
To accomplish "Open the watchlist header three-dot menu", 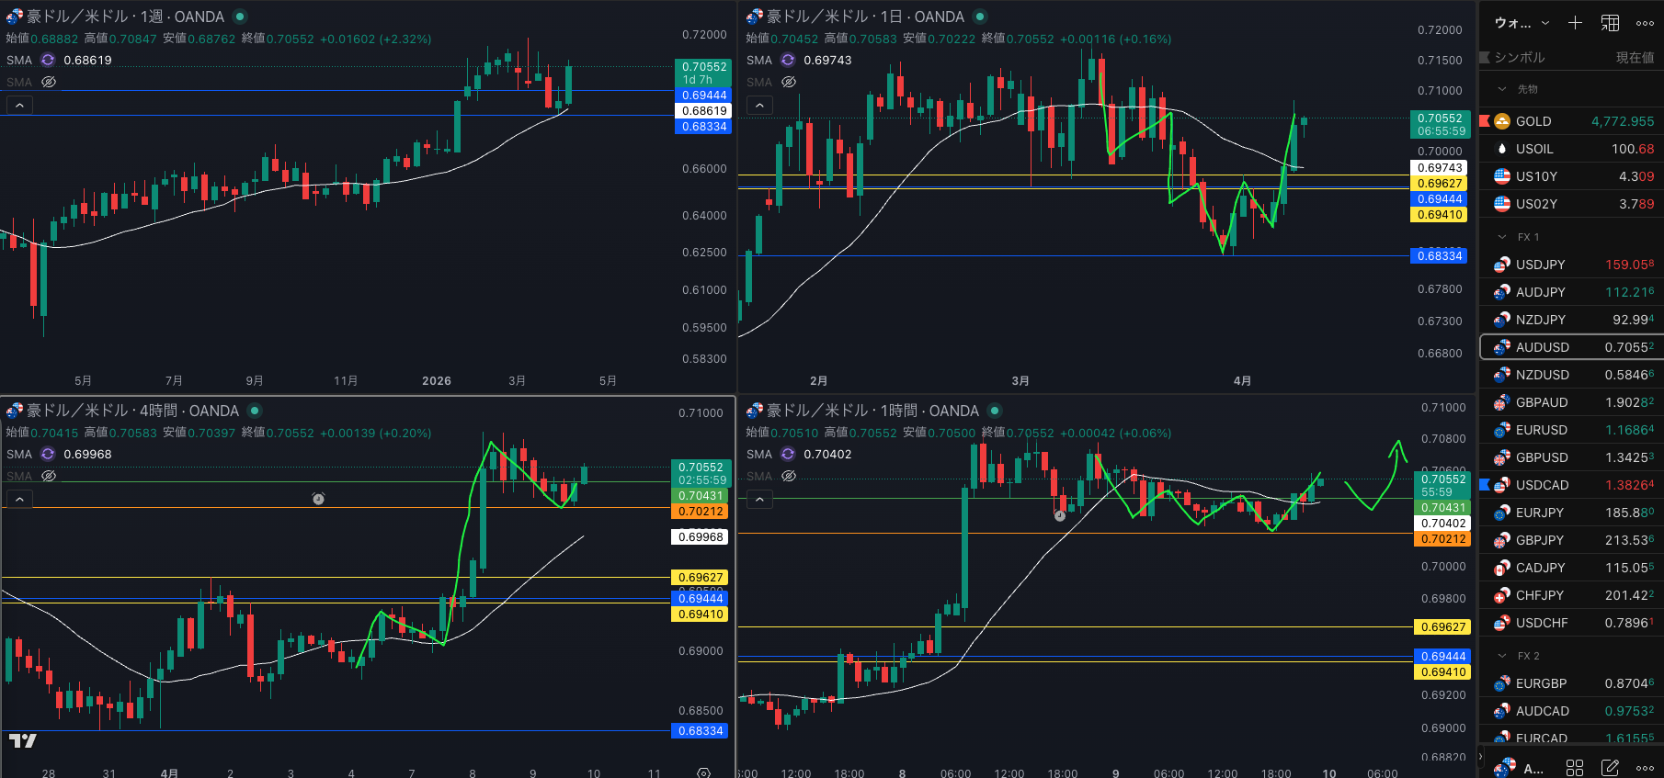I will click(1645, 23).
